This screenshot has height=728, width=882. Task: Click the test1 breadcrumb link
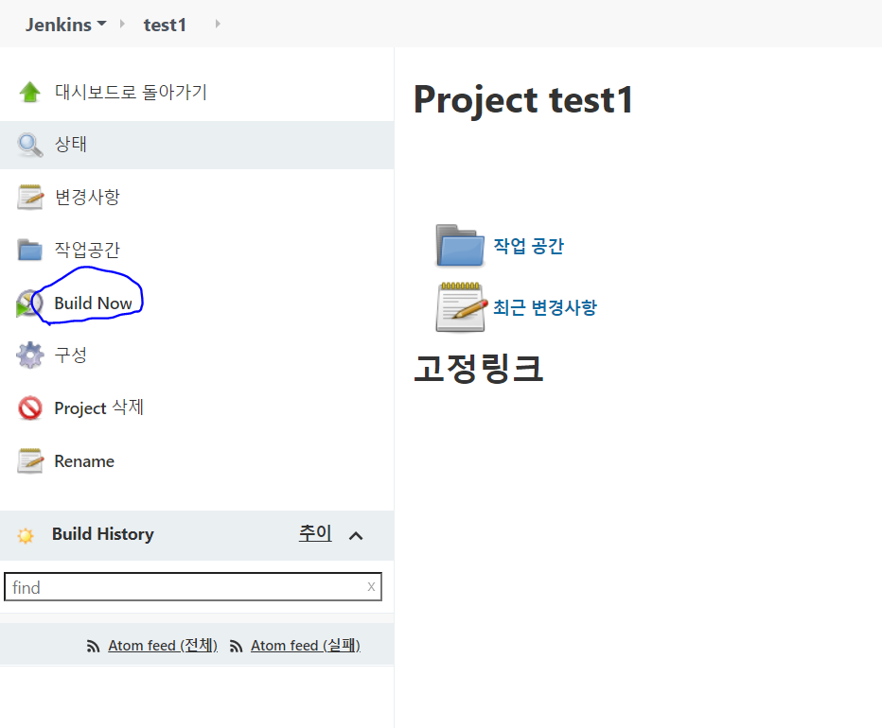click(165, 25)
